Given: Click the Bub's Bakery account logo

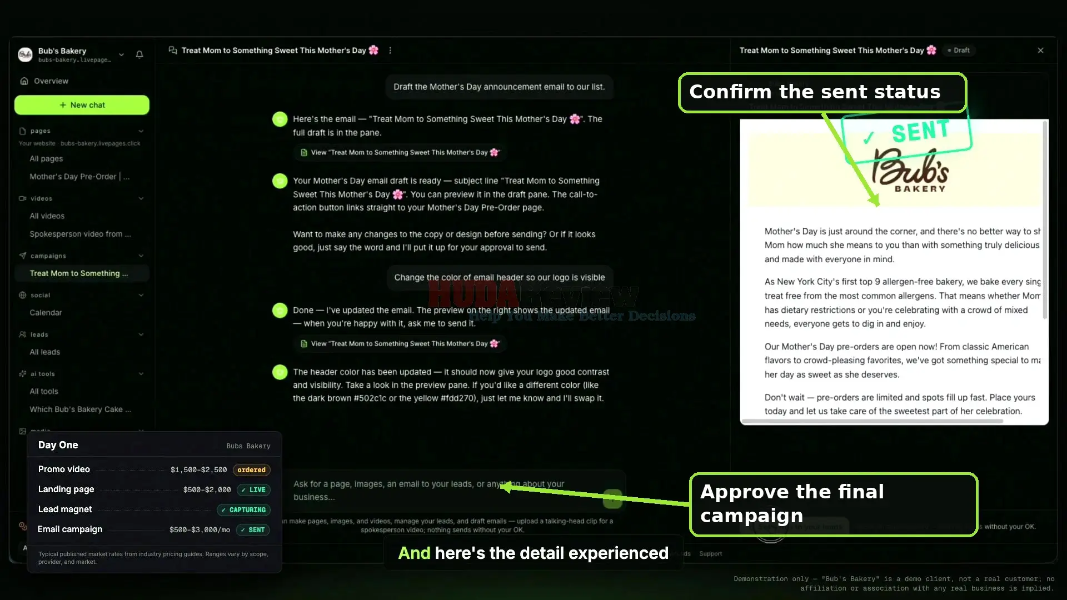Looking at the screenshot, I should click(x=25, y=54).
